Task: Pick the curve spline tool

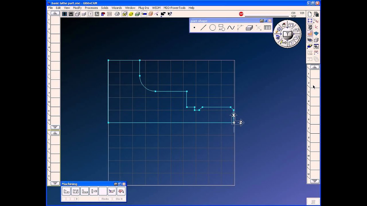Action: (x=231, y=28)
